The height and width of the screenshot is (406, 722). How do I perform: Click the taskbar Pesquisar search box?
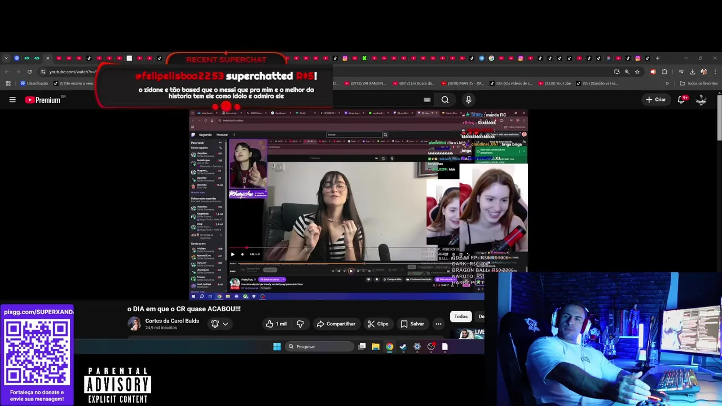320,347
